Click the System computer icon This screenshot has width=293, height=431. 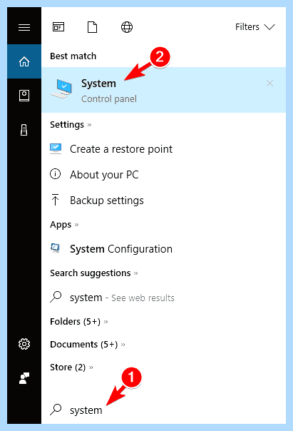(x=62, y=88)
